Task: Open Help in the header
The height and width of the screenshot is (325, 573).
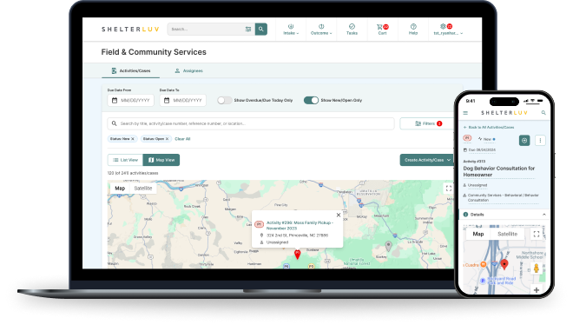Action: point(413,30)
